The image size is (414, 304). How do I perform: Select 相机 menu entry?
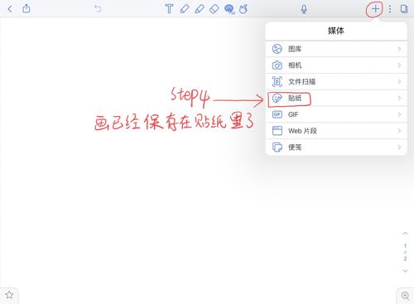click(x=336, y=65)
